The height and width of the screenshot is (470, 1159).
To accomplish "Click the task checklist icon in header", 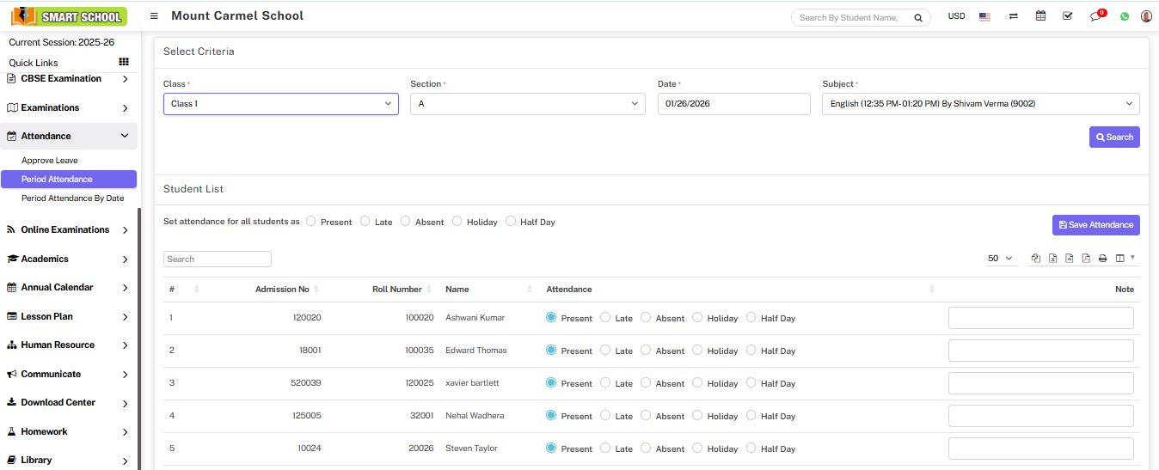I will [x=1067, y=16].
